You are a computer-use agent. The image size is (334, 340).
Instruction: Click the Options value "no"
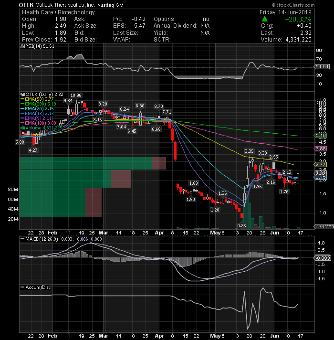[x=206, y=19]
